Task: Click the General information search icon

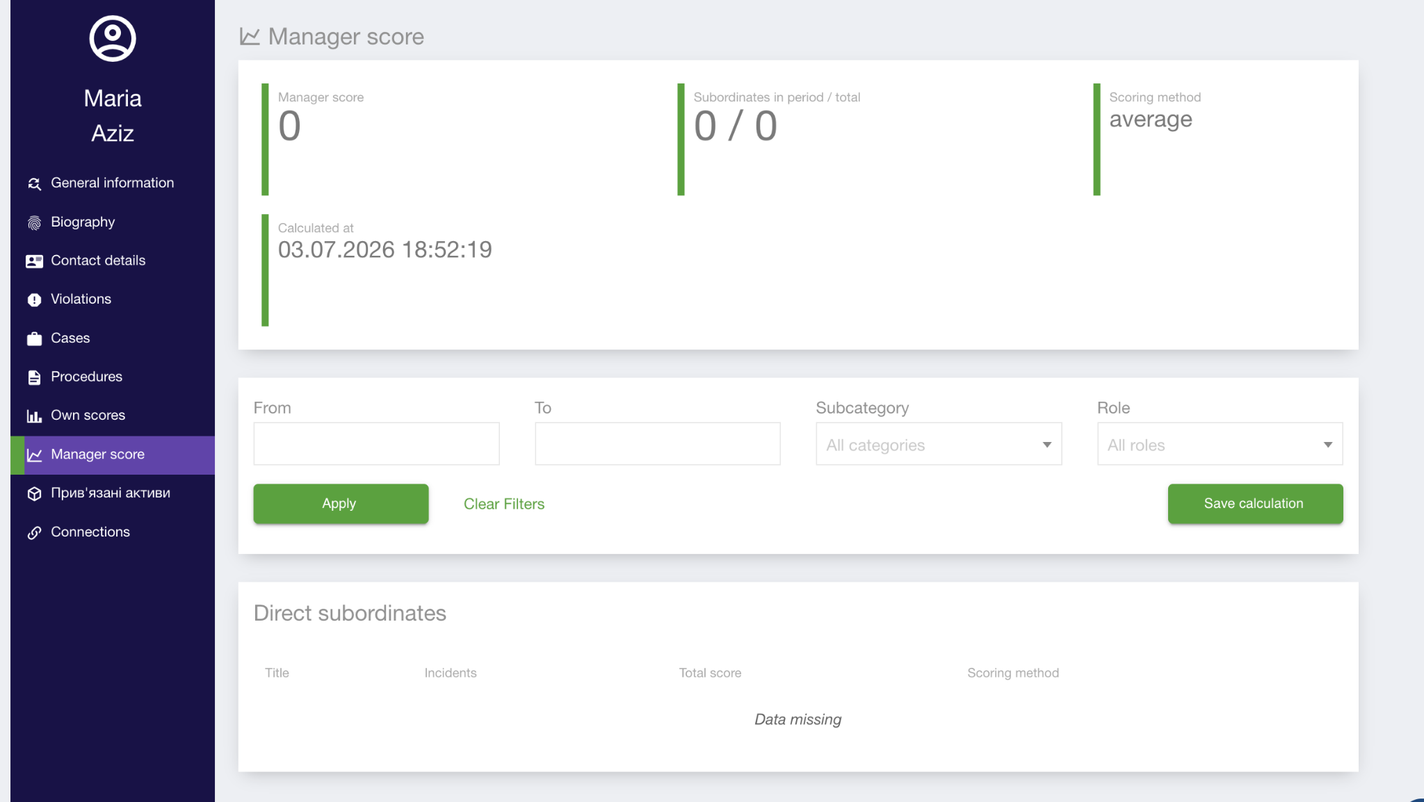Action: pos(34,183)
